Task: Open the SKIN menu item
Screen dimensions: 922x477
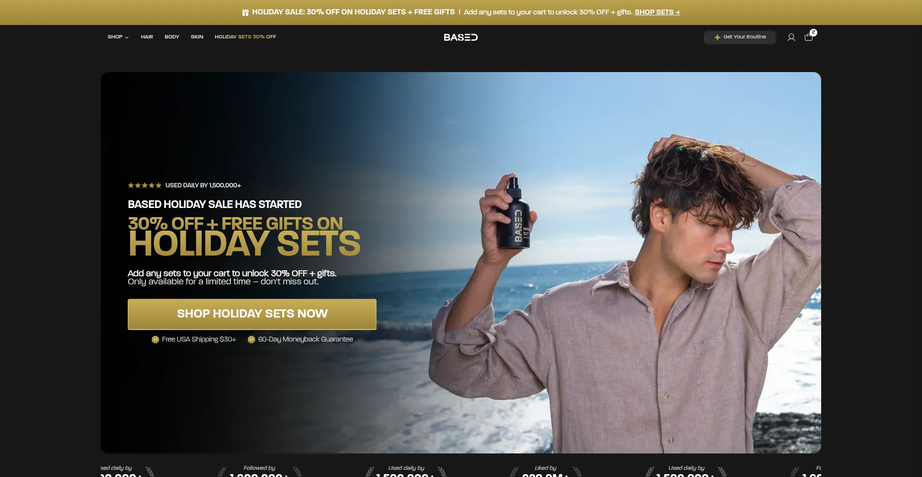Action: click(197, 37)
